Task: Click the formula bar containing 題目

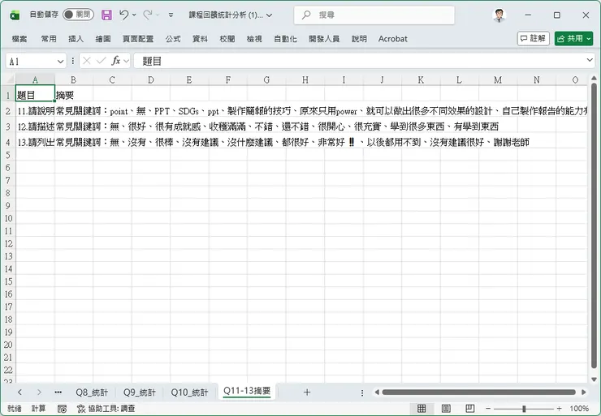Action: point(358,61)
